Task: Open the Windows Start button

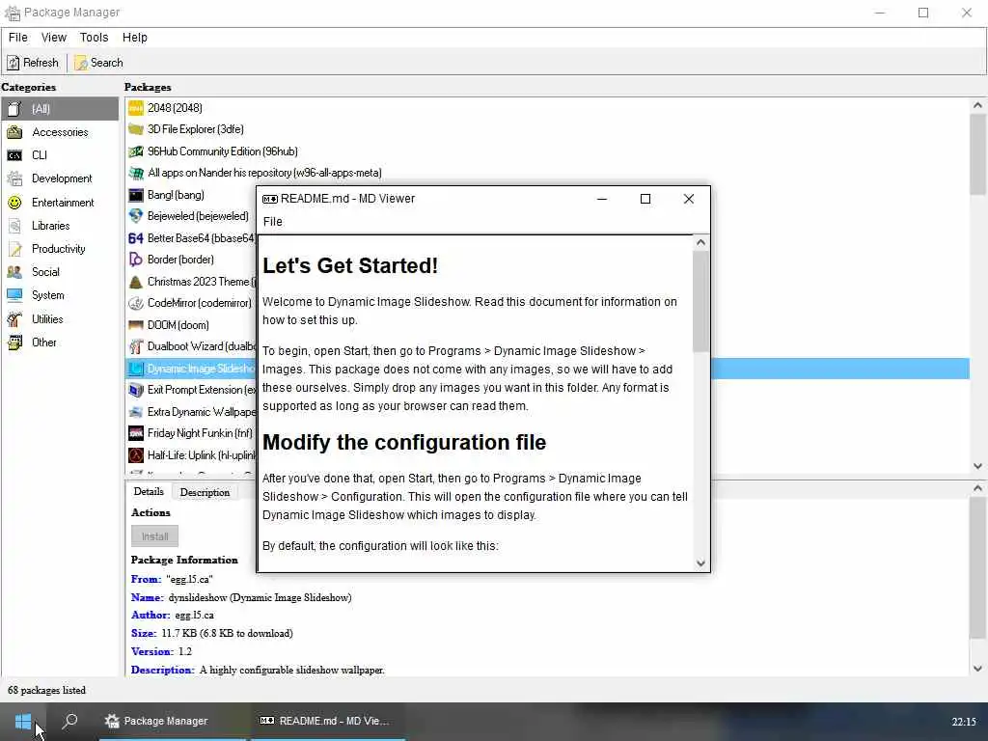Action: coord(23,722)
